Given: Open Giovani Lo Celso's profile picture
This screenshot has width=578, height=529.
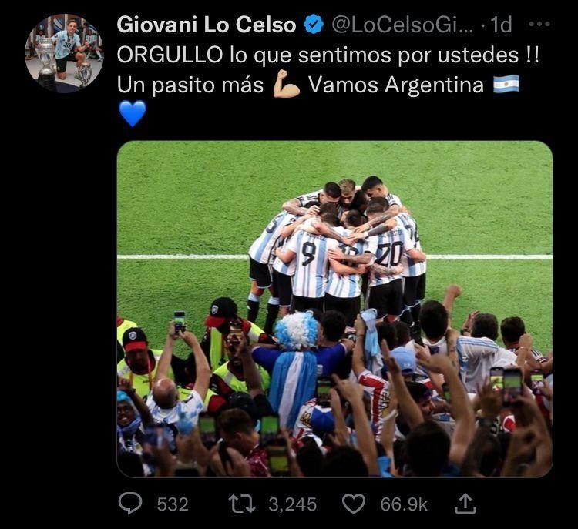Looking at the screenshot, I should (64, 53).
